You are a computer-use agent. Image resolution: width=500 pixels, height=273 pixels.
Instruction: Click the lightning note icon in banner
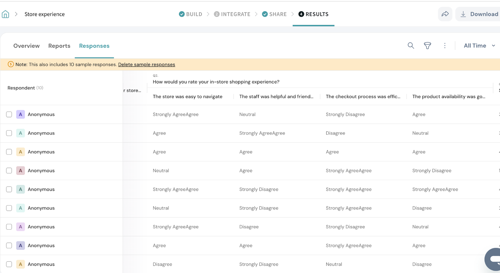click(11, 64)
